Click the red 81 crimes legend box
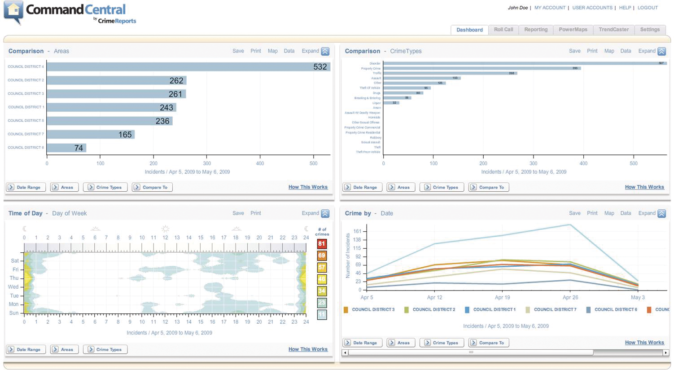Viewport: 674px width, 370px height. (x=321, y=244)
